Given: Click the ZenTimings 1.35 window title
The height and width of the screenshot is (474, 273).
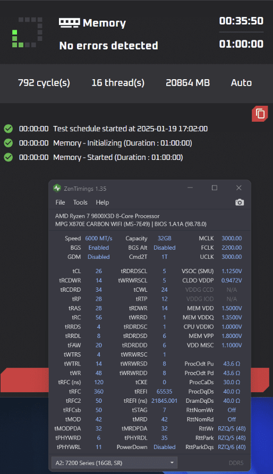Looking at the screenshot, I should coord(85,189).
